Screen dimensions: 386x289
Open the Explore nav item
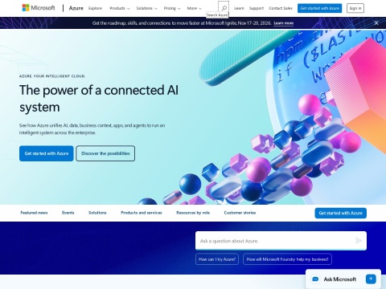pyautogui.click(x=95, y=8)
